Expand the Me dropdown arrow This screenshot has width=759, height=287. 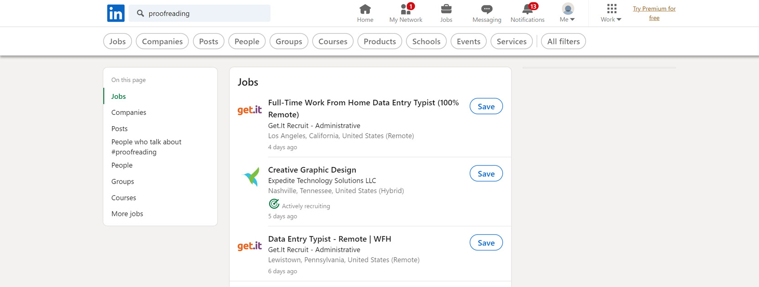pyautogui.click(x=572, y=20)
